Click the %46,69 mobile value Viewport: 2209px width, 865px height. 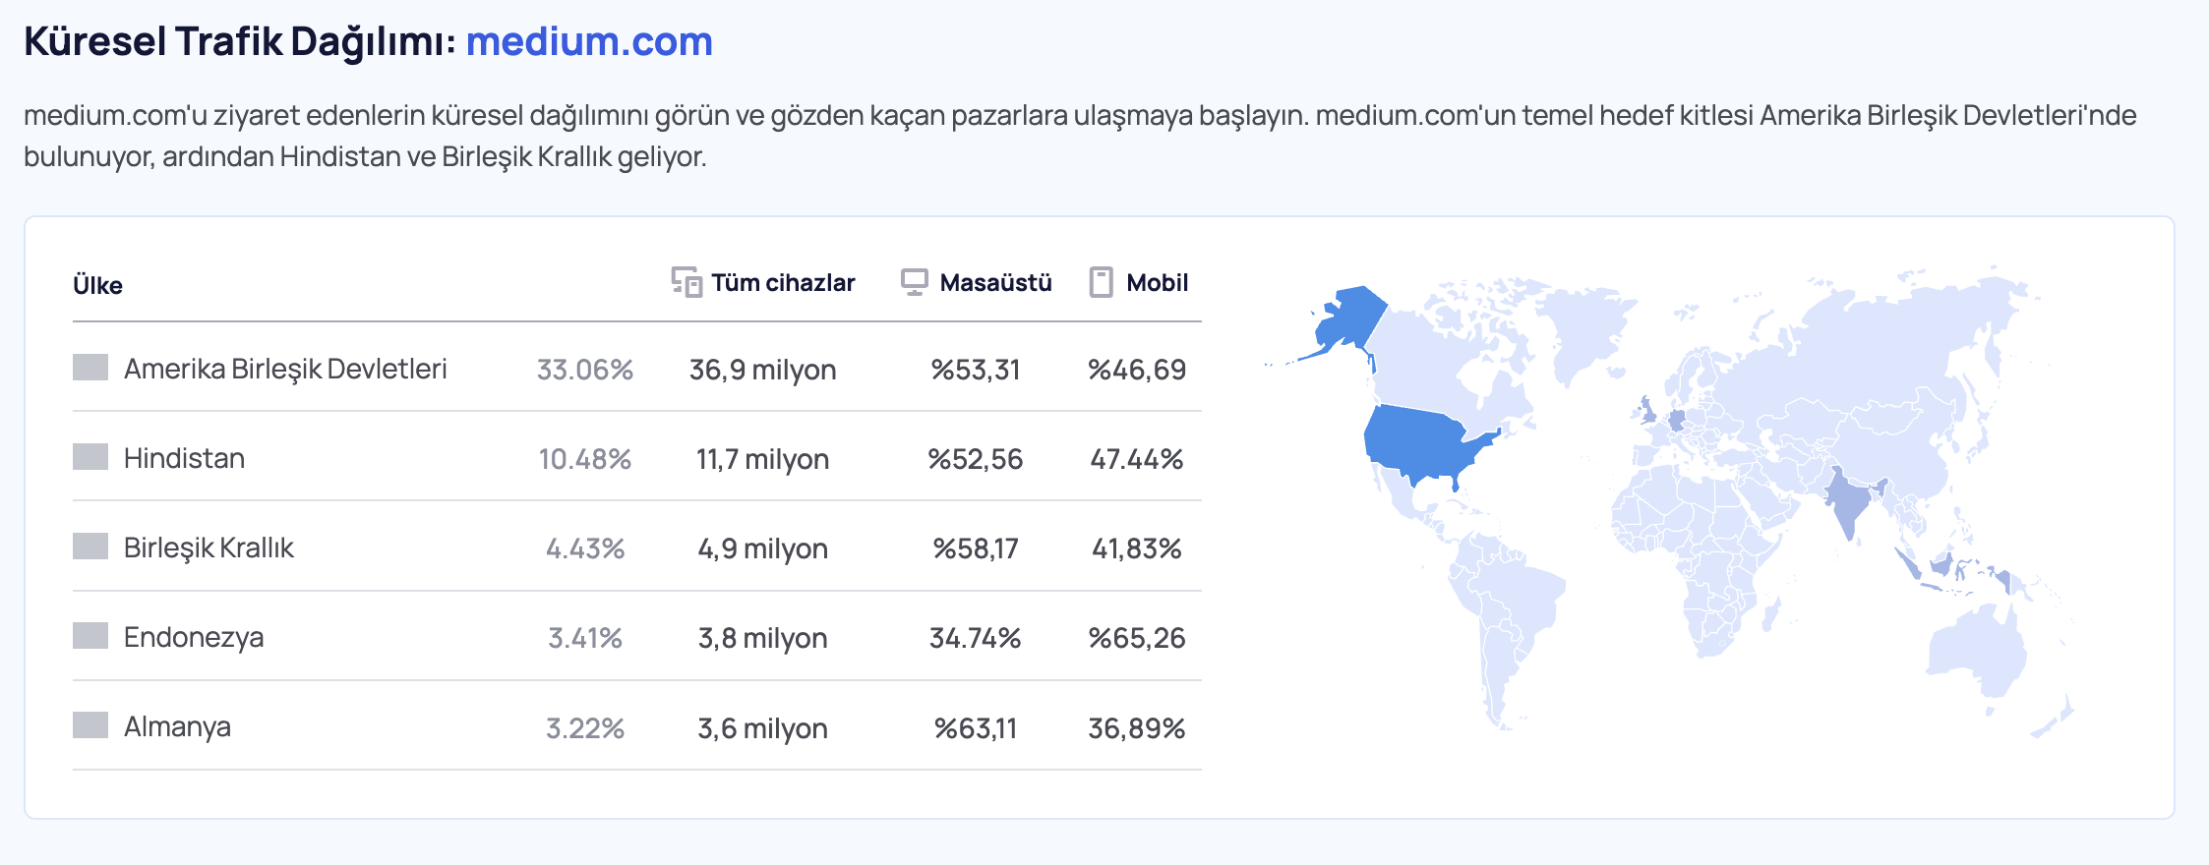pyautogui.click(x=1137, y=370)
